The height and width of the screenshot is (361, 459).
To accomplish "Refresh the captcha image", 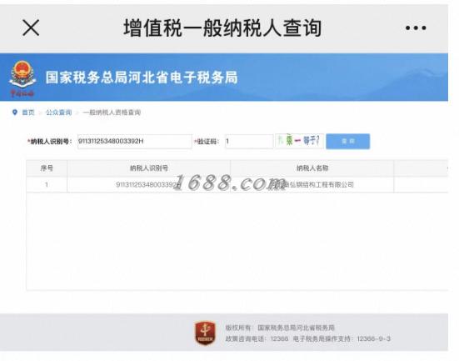I will tap(299, 141).
